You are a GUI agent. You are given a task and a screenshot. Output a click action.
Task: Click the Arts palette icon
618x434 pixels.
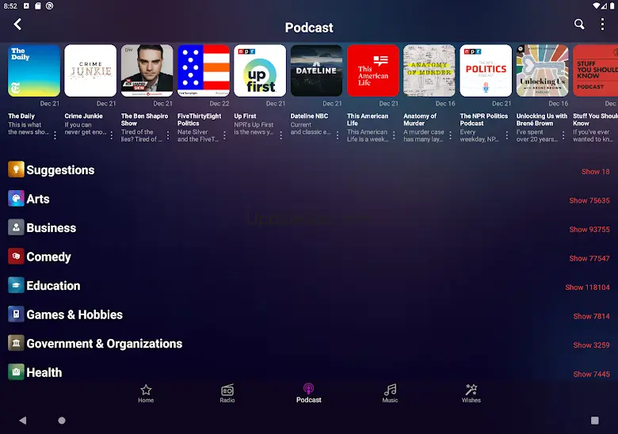(x=16, y=198)
